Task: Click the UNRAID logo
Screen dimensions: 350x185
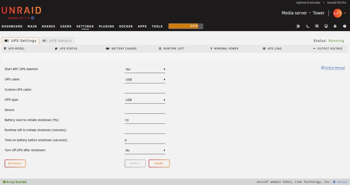Action: click(x=21, y=10)
